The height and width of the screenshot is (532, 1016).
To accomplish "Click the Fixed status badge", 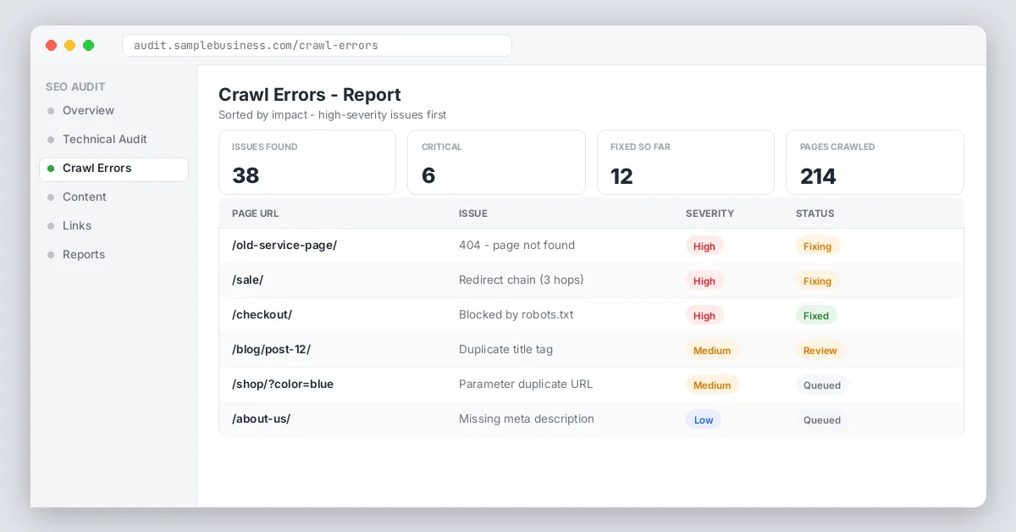I will point(816,315).
